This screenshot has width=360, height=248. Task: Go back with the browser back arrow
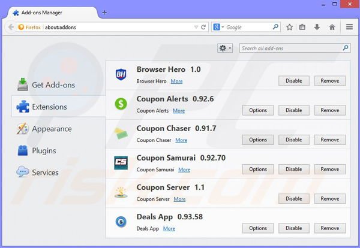click(x=11, y=27)
